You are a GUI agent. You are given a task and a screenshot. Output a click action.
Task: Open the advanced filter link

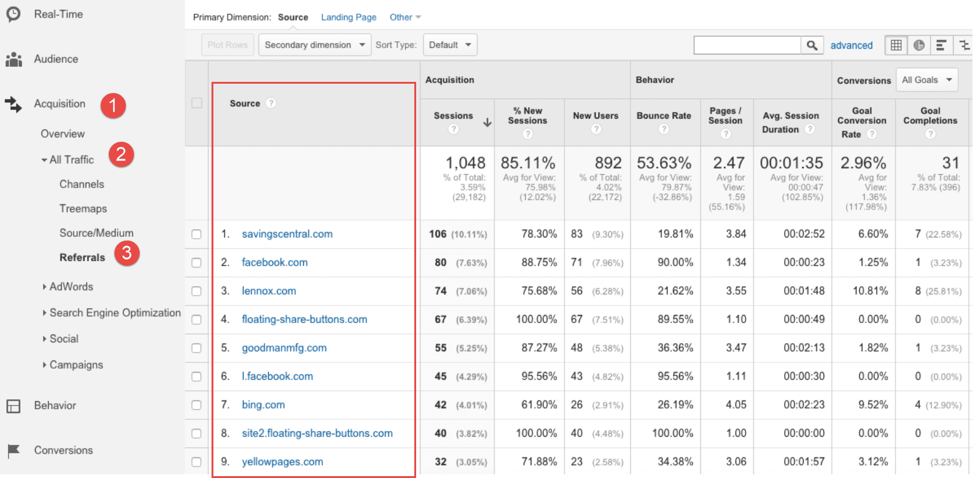click(852, 46)
